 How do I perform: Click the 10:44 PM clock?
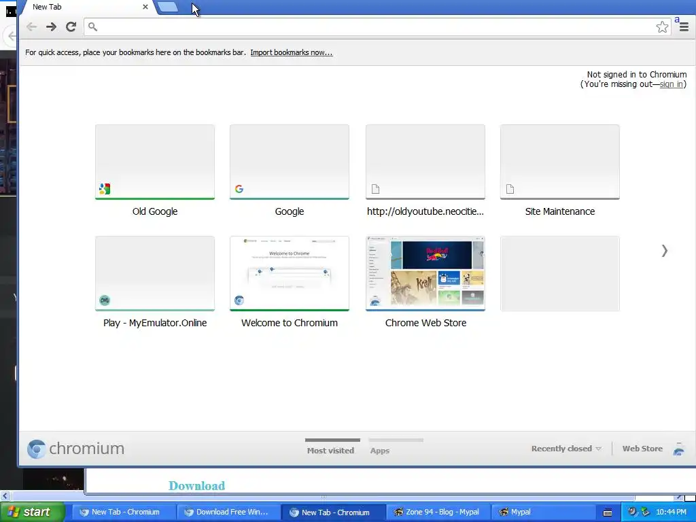[671, 512]
